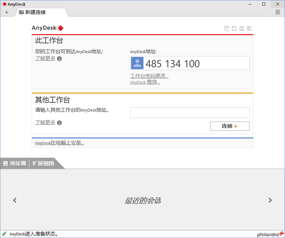Select the address 485 134 100

coord(172,64)
